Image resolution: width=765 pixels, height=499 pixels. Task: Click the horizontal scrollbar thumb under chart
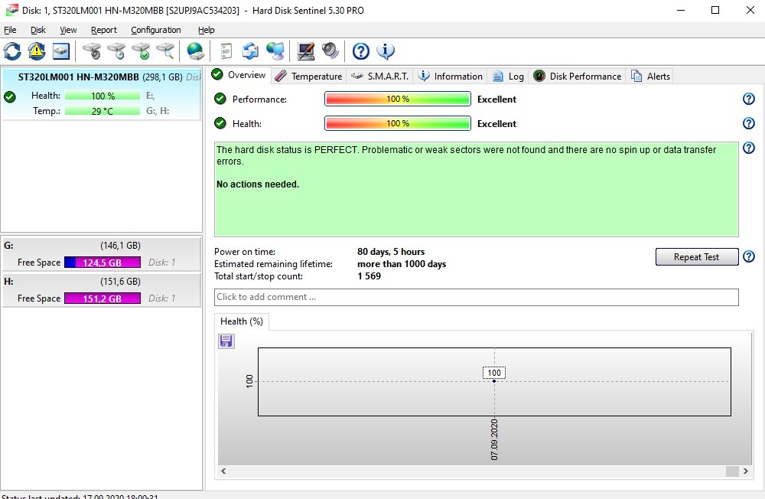point(732,471)
